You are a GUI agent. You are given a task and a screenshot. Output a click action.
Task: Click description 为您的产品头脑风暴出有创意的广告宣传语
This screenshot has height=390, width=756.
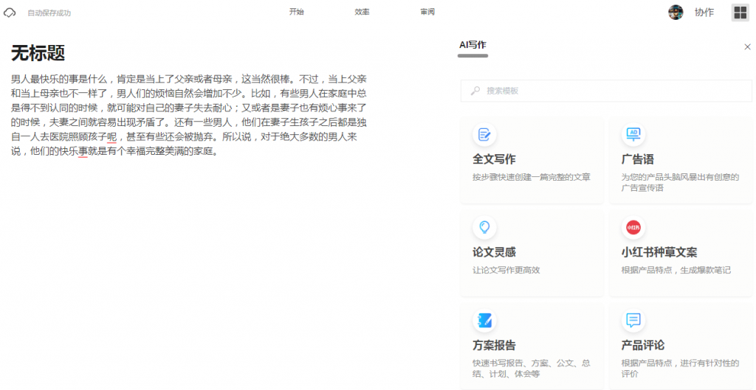pyautogui.click(x=680, y=183)
